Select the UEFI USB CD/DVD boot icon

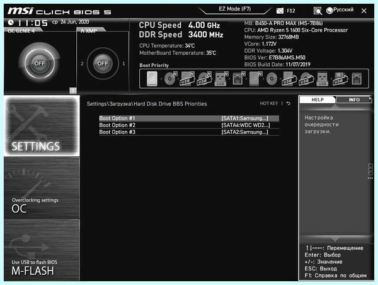[x=204, y=79]
